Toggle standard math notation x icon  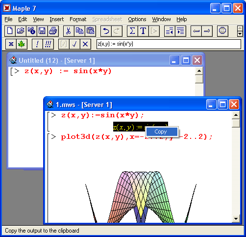(x=11, y=44)
